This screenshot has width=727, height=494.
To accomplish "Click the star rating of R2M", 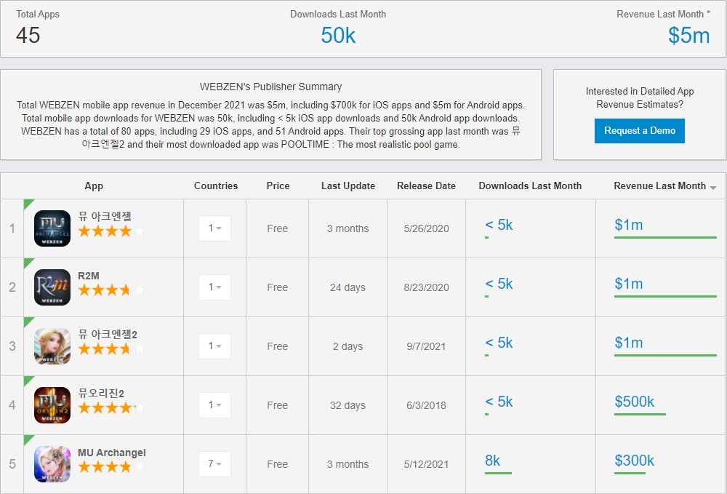I will click(x=111, y=290).
